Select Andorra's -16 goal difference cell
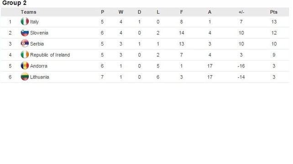Screen dimensions: 293x164 point(241,66)
